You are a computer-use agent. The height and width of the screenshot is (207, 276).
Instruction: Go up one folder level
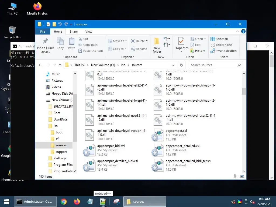(60, 65)
